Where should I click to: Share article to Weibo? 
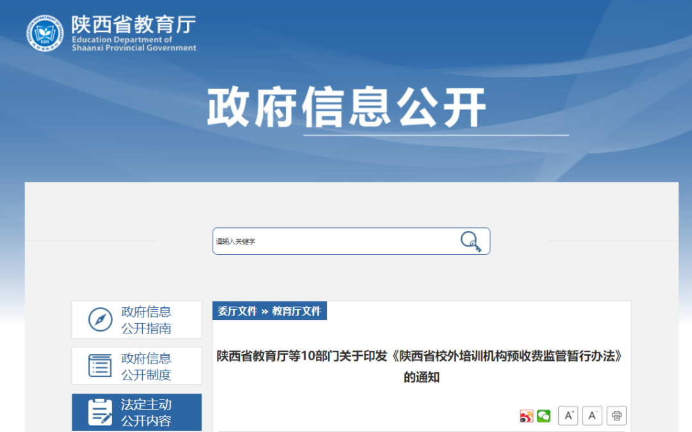pyautogui.click(x=526, y=416)
